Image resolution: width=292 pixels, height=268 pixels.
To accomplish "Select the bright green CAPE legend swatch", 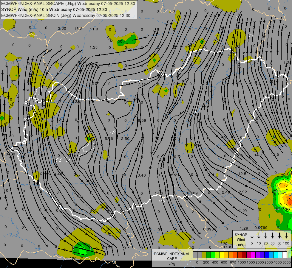I will click(x=213, y=255).
